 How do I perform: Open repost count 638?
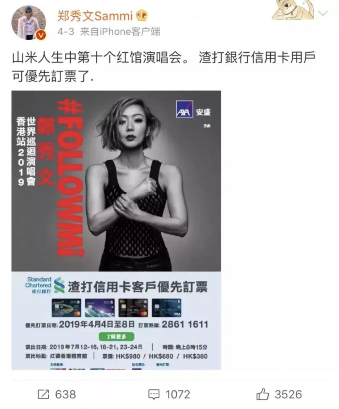(65, 394)
